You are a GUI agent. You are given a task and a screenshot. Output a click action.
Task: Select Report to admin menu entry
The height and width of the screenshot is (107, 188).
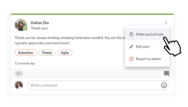pyautogui.click(x=147, y=59)
